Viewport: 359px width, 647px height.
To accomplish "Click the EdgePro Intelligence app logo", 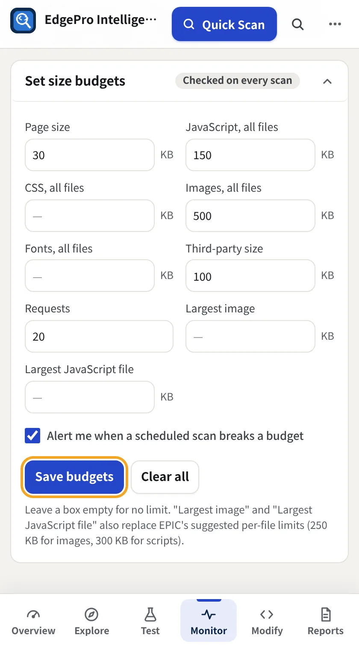I will coord(23,21).
